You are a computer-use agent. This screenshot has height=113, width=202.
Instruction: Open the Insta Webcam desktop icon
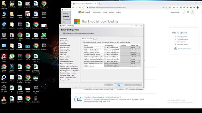[4, 79]
